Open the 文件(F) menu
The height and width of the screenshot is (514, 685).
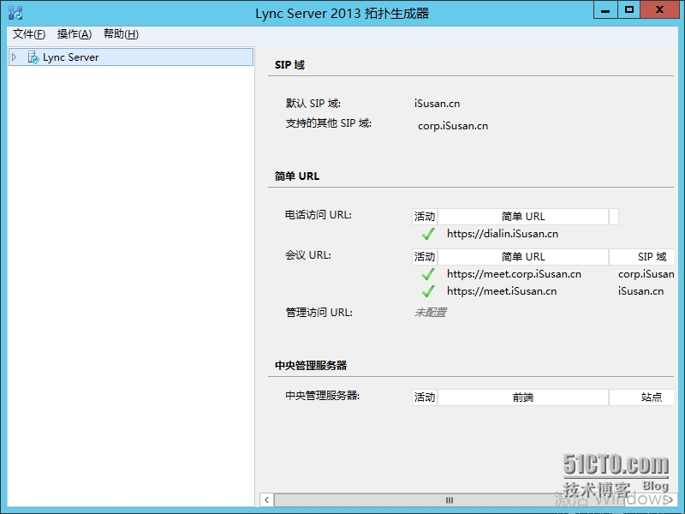tap(29, 34)
